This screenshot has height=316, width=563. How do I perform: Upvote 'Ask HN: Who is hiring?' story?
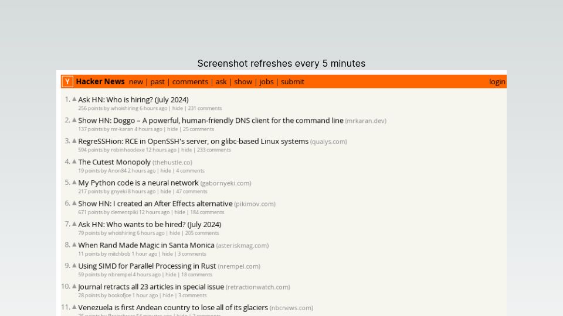[x=74, y=99]
